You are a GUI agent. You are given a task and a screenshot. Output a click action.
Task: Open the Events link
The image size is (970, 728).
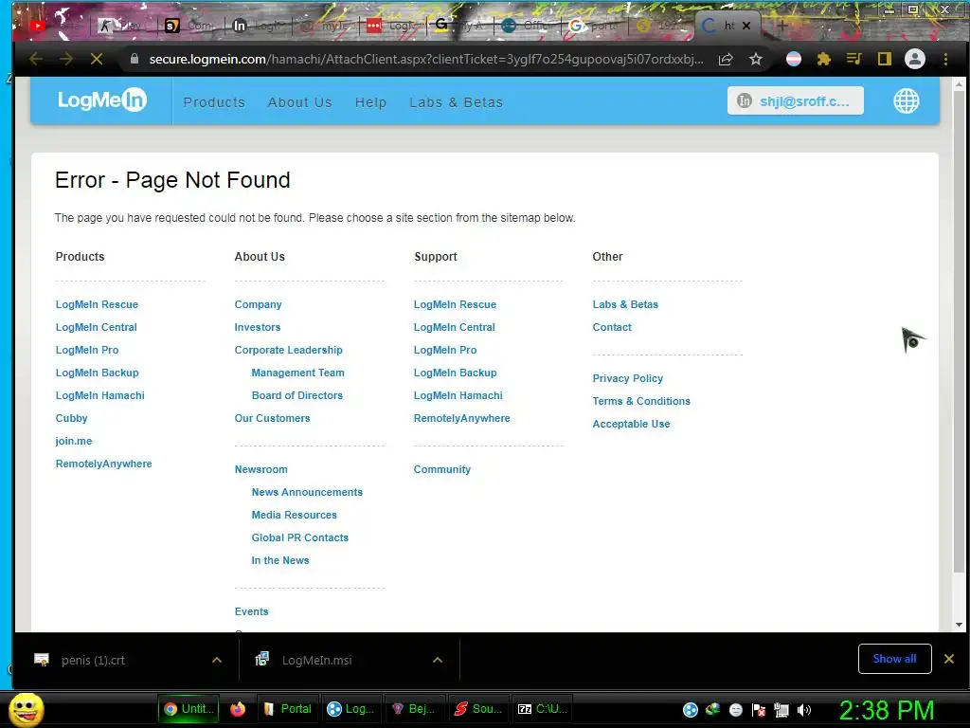point(252,611)
